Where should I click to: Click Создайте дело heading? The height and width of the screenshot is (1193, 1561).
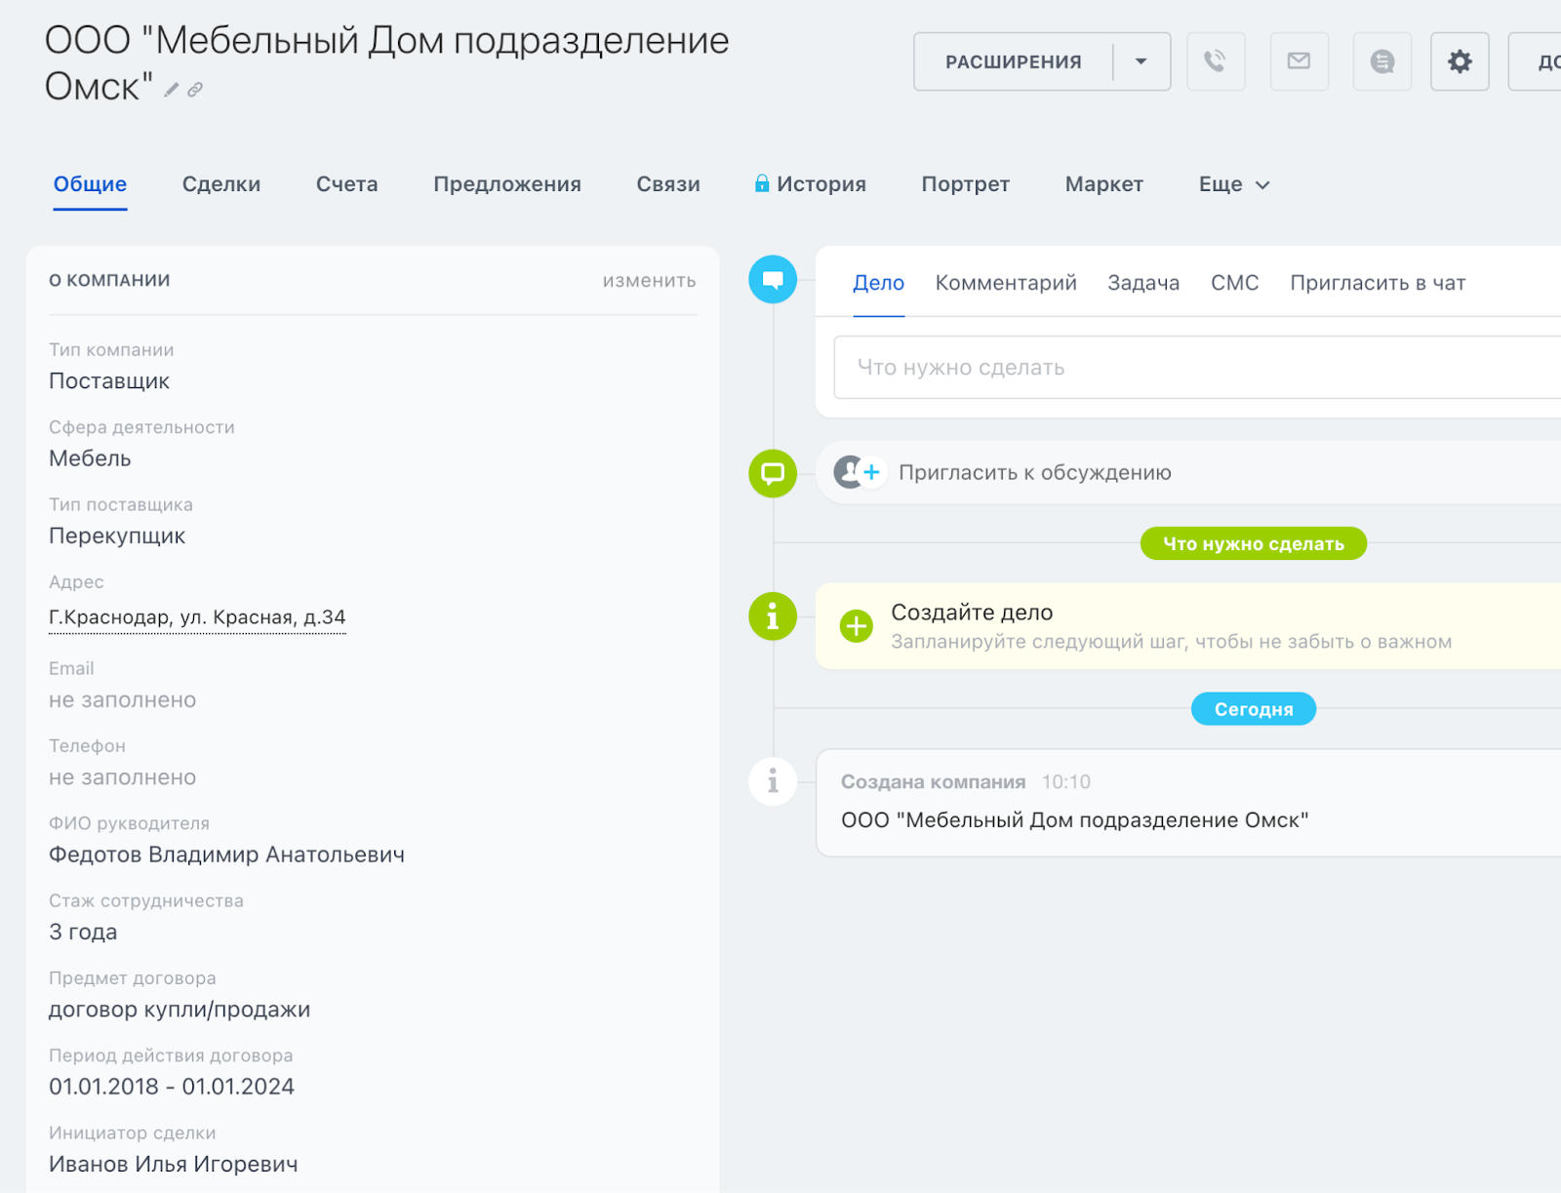click(x=972, y=613)
